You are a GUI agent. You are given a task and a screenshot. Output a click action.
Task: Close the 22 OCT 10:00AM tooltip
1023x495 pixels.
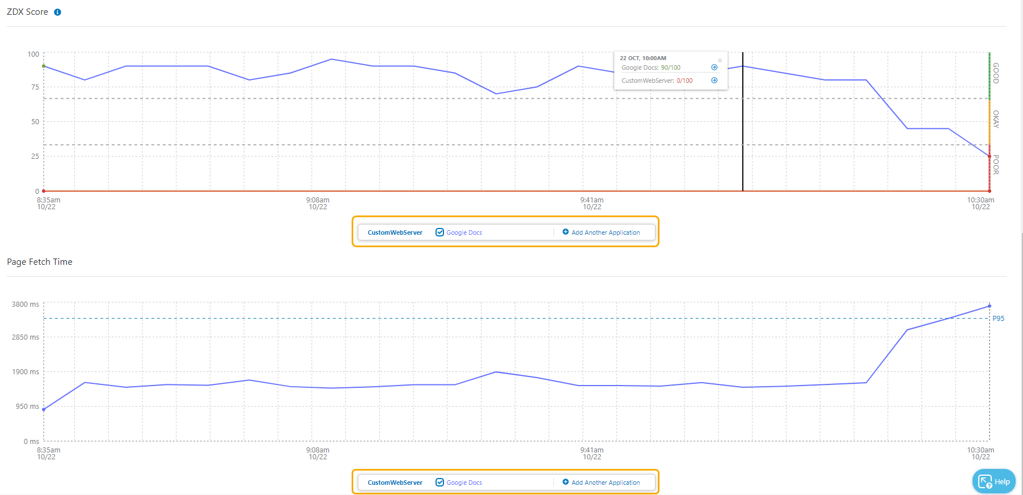[720, 60]
